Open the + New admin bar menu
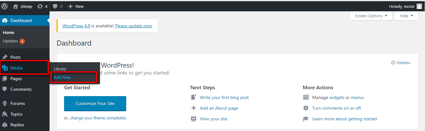 point(76,6)
